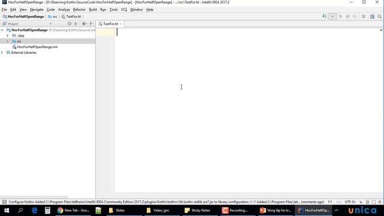
Task: Open the Navigate menu
Action: pos(37,10)
